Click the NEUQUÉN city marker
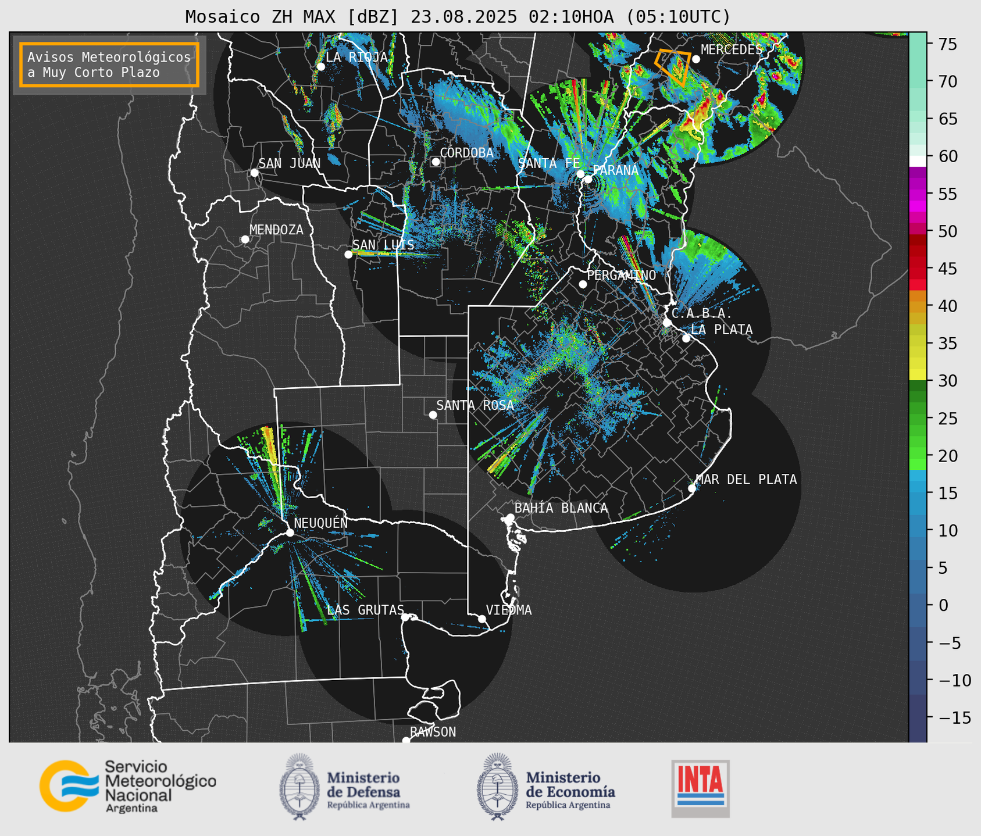981x836 pixels. click(x=290, y=533)
